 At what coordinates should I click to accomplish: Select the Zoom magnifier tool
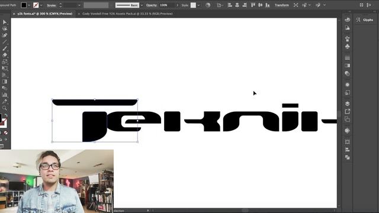pos(5,108)
